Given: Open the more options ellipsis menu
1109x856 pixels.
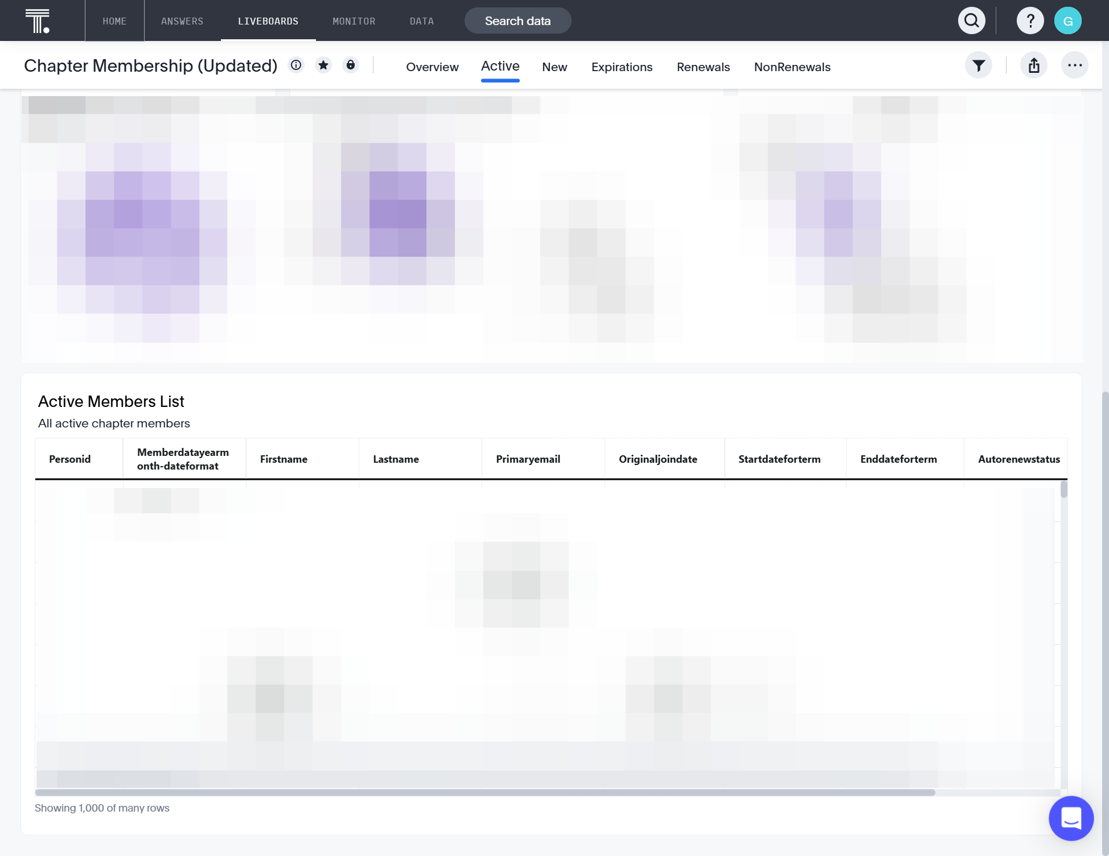Looking at the screenshot, I should [x=1075, y=65].
